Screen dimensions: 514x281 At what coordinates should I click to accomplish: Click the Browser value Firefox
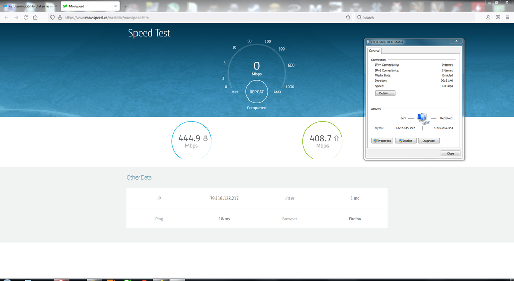(355, 219)
